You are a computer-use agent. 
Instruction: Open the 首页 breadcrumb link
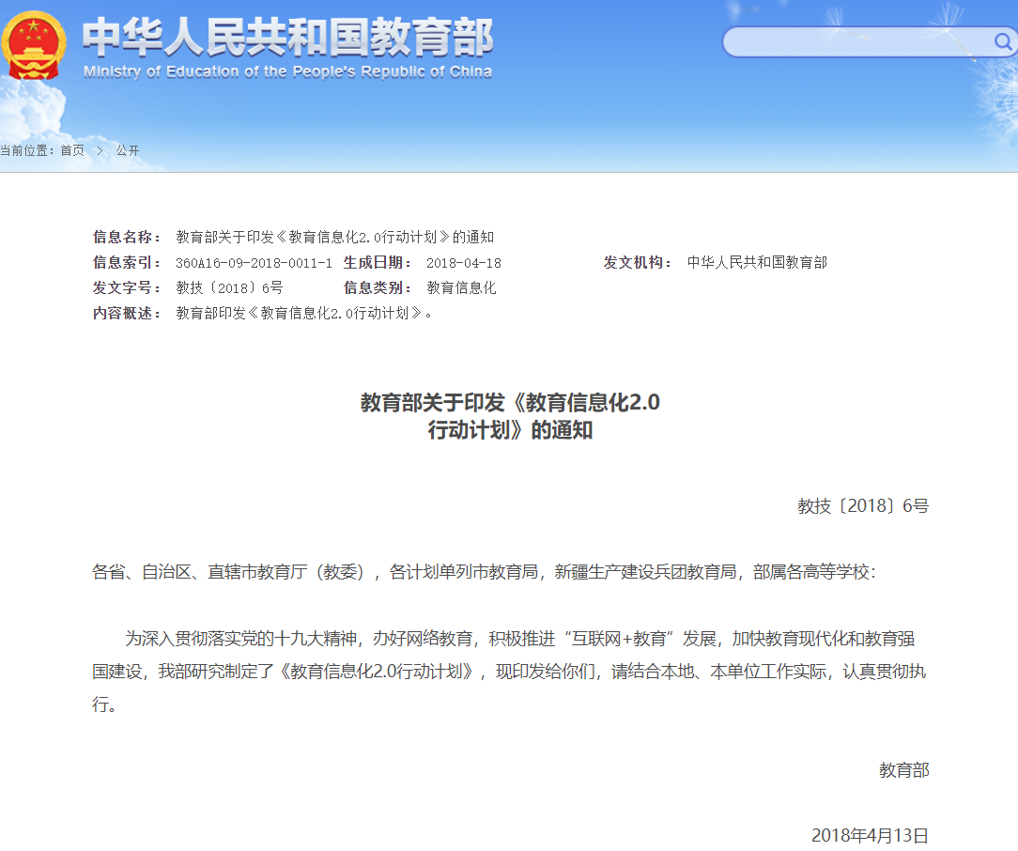point(72,150)
